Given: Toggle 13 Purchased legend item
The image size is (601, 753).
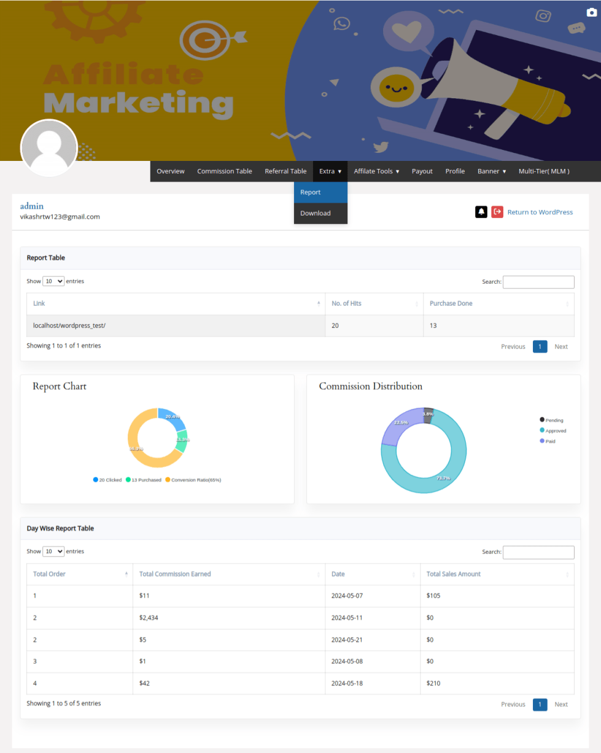Looking at the screenshot, I should pyautogui.click(x=144, y=480).
